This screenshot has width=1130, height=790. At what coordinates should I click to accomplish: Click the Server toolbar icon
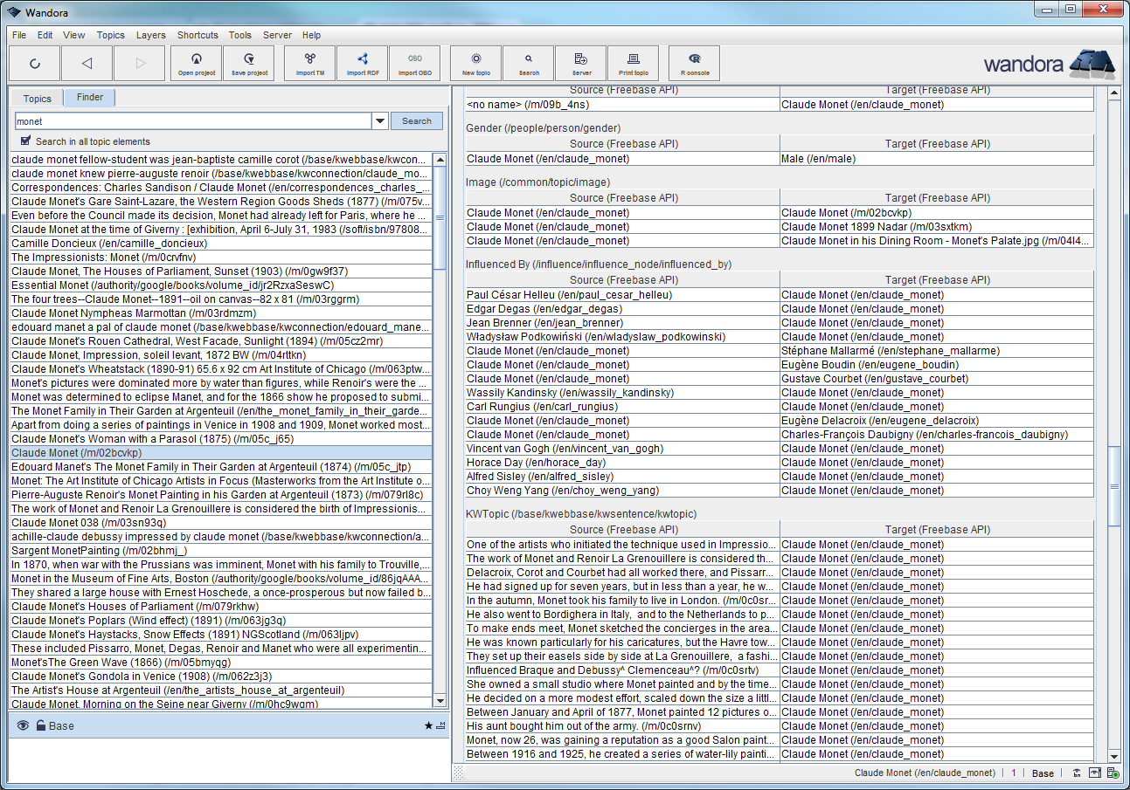point(581,63)
